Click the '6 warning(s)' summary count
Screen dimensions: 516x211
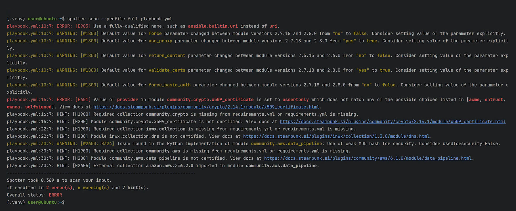[x=93, y=188]
